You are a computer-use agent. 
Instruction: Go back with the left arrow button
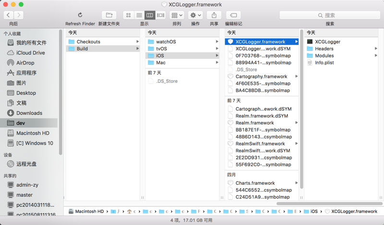pyautogui.click(x=8, y=15)
